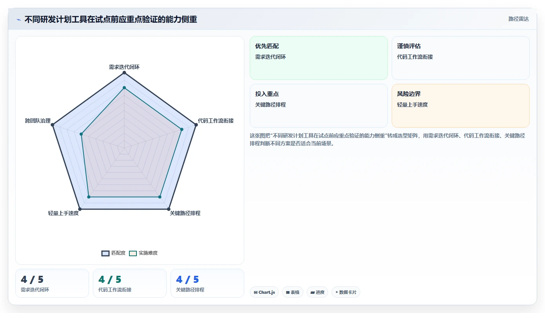The width and height of the screenshot is (545, 313).
Task: Click the 代码工作流衔接 radar axis label
Action: click(216, 121)
